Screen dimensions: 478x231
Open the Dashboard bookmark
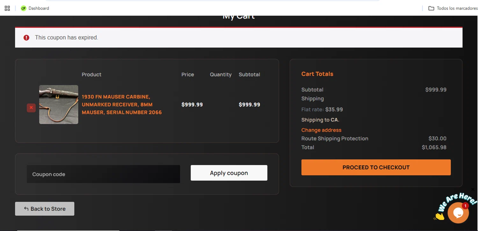coord(35,8)
